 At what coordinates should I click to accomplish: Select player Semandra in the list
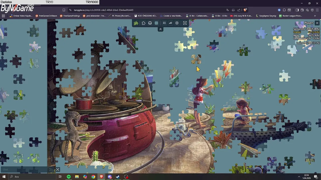pos(306,29)
